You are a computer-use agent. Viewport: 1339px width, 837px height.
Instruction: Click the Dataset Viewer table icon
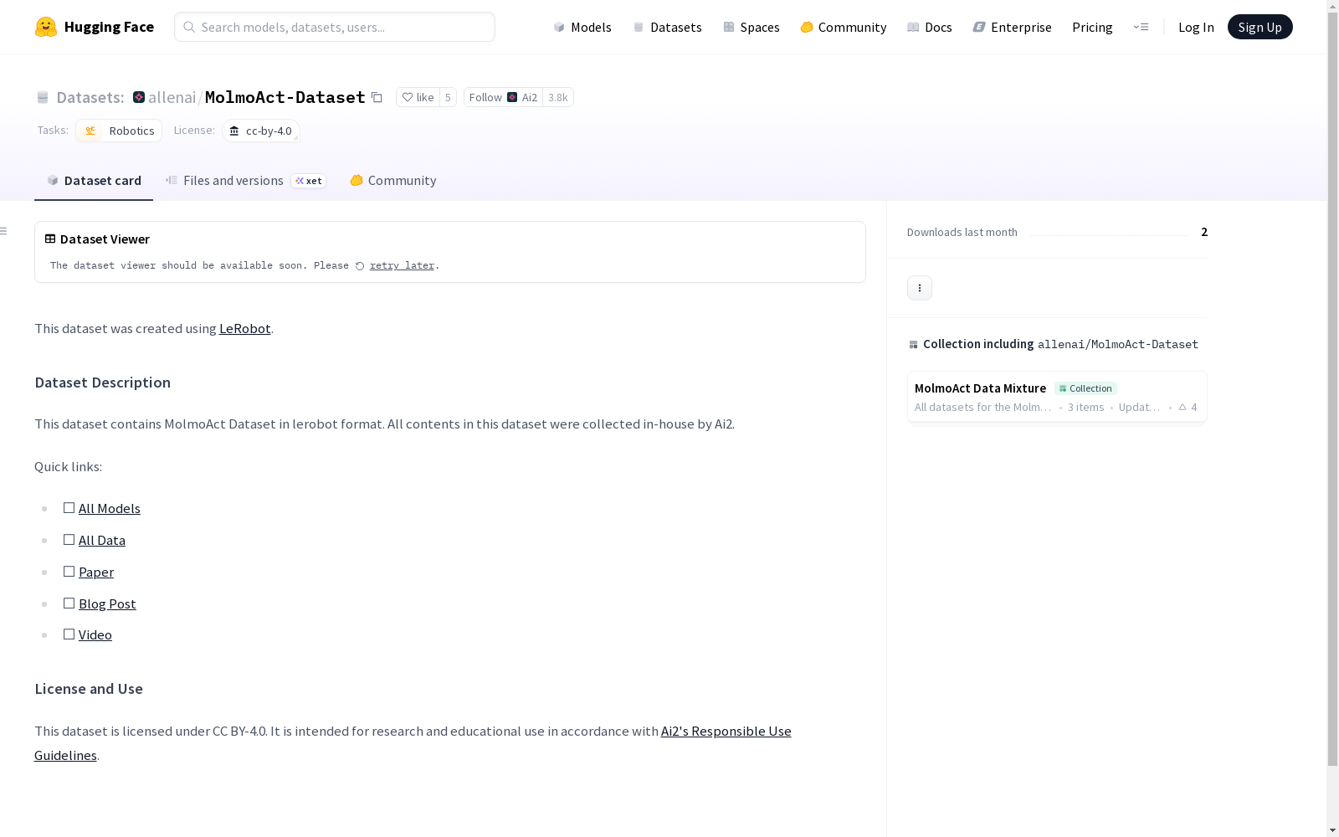click(50, 239)
